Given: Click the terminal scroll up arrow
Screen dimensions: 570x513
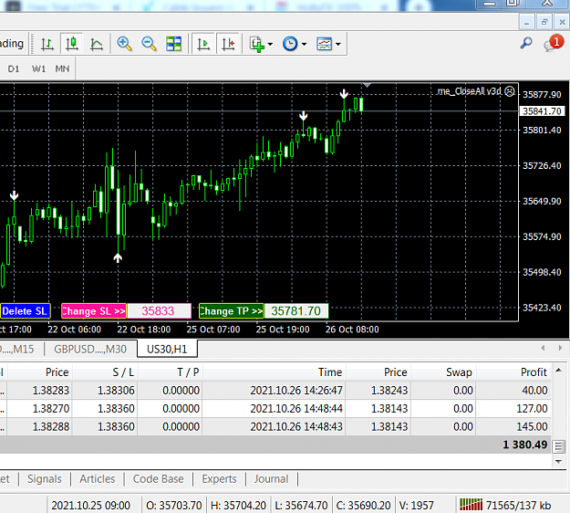Looking at the screenshot, I should pos(559,371).
